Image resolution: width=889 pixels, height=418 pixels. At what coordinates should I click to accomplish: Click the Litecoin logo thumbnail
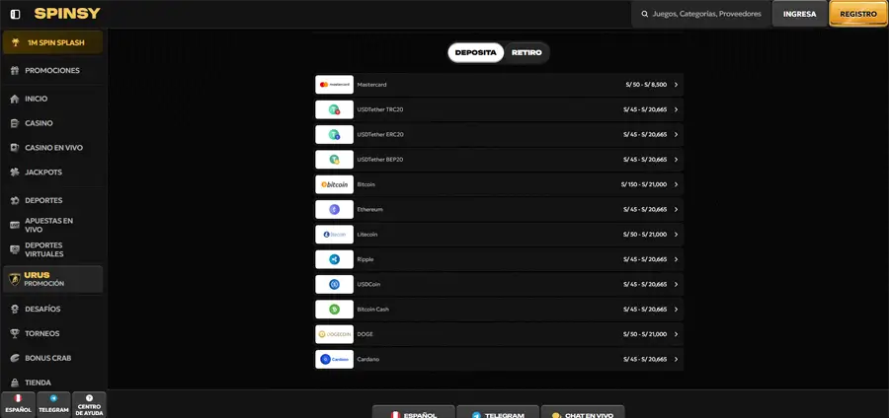click(335, 235)
